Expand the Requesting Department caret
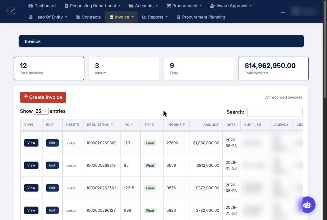The image size is (327, 220). (120, 6)
